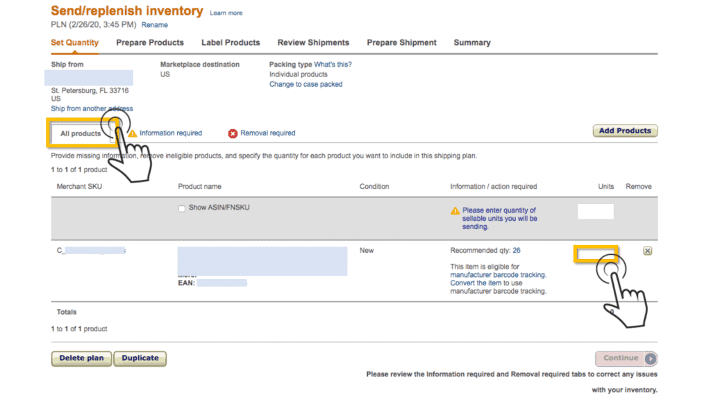Click the Units quantity field for the product

[x=596, y=254]
